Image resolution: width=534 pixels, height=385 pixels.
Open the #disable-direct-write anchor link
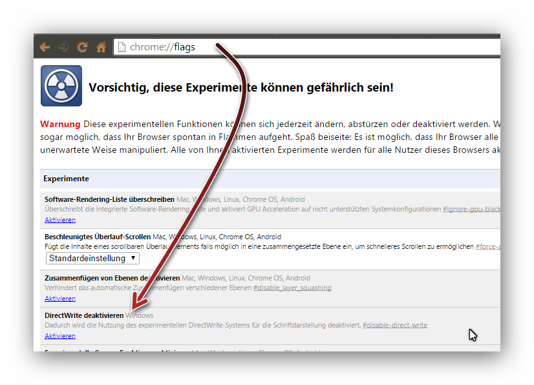pos(395,325)
